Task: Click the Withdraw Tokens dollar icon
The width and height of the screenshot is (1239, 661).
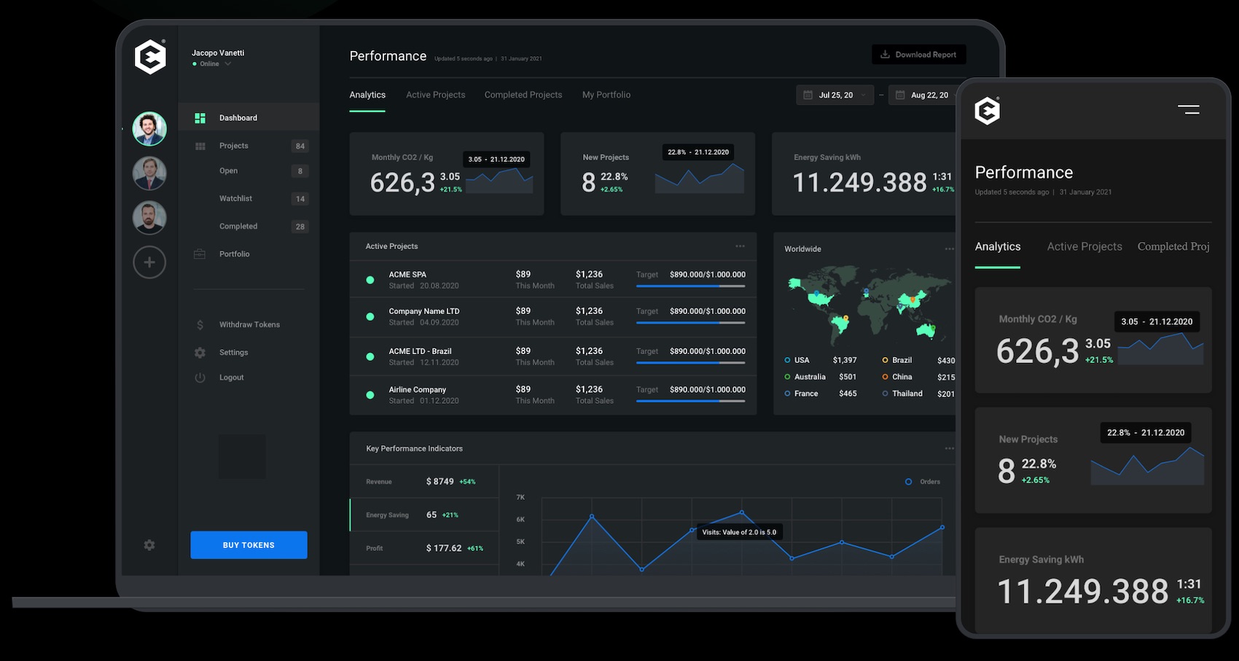Action: point(200,325)
